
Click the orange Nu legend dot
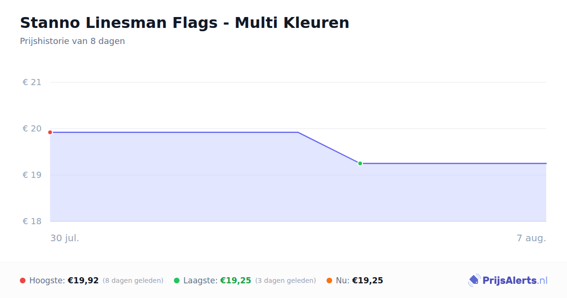(x=329, y=280)
